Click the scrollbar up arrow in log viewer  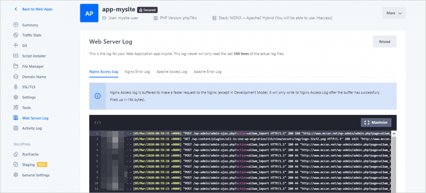point(394,134)
